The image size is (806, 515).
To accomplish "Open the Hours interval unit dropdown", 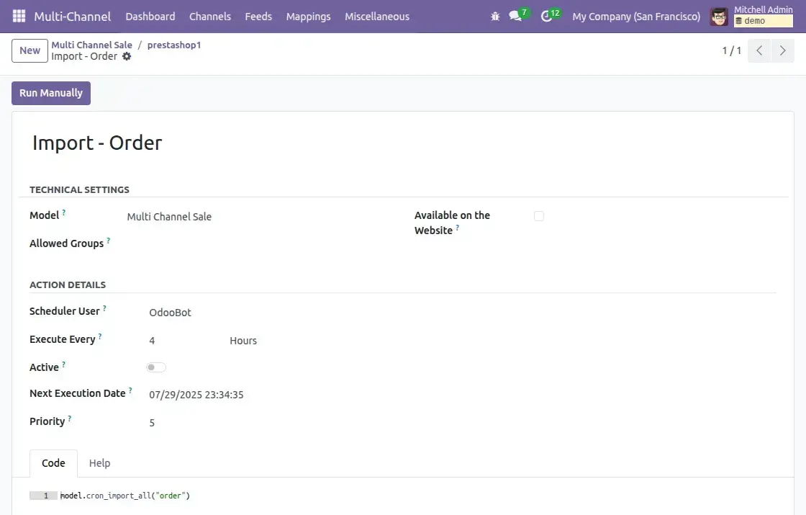I will (243, 341).
